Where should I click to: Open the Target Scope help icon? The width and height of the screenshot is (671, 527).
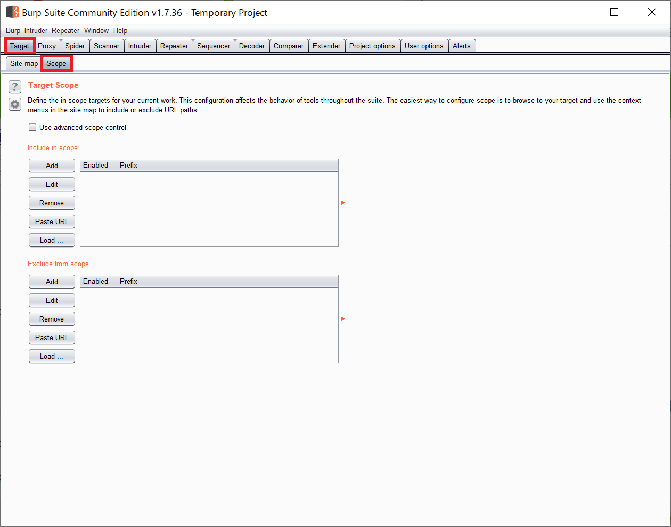15,87
